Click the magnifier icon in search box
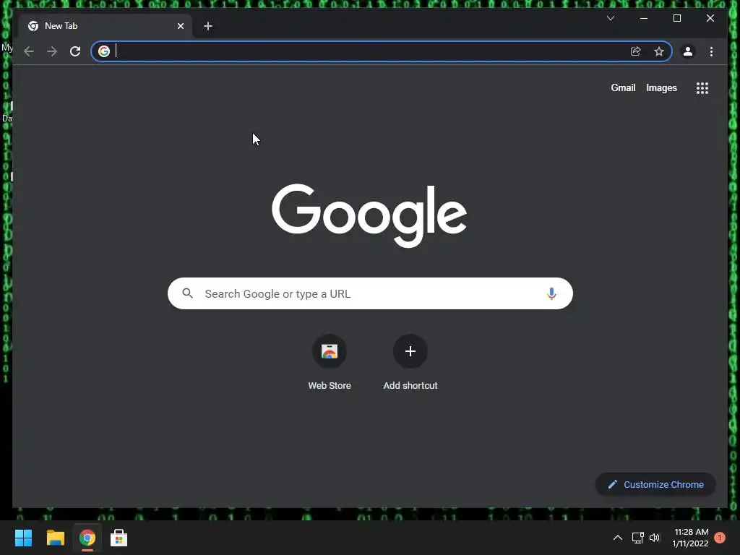The height and width of the screenshot is (555, 740). click(188, 293)
